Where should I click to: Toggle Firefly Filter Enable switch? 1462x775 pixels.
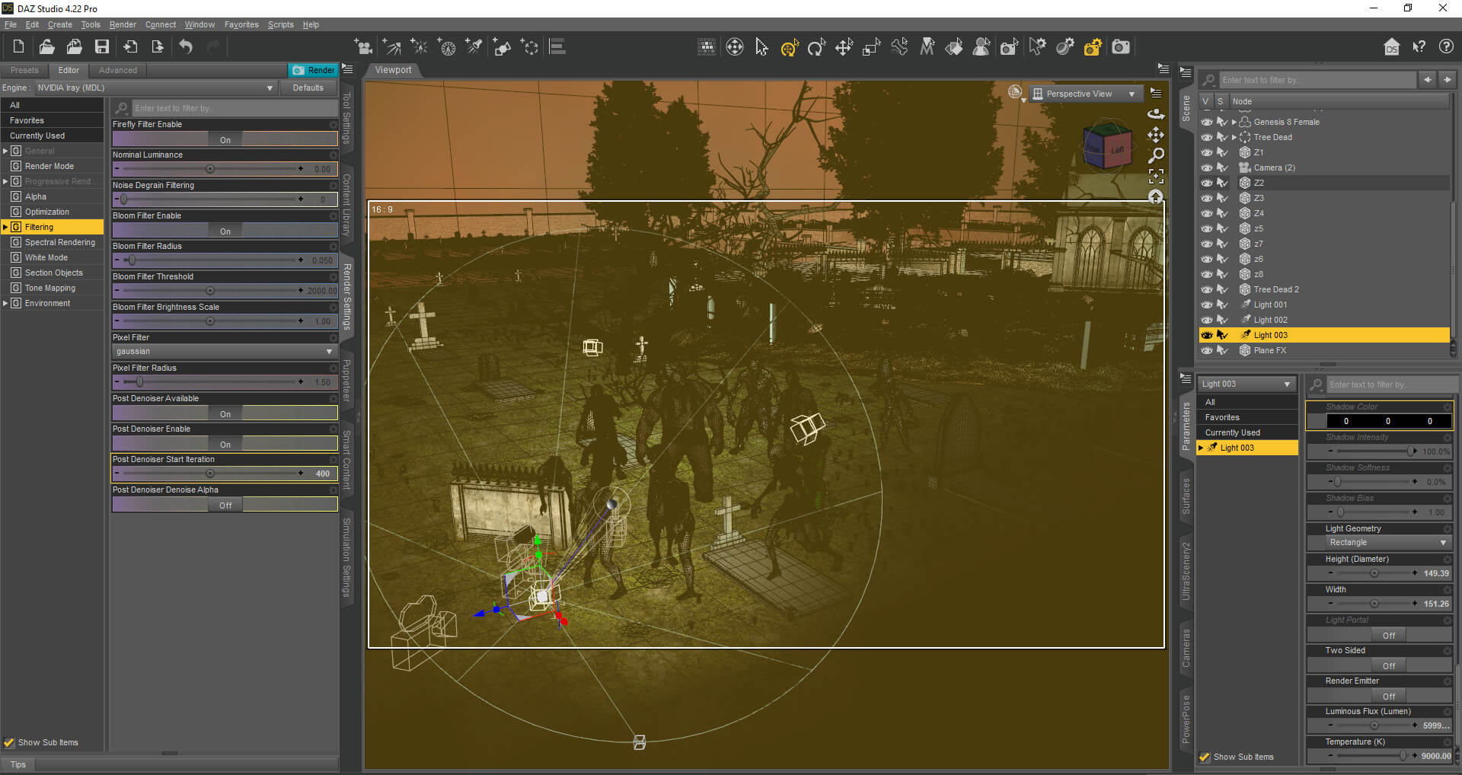[x=225, y=139]
